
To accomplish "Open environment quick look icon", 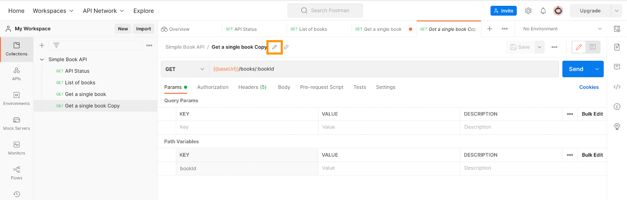I will (617, 29).
